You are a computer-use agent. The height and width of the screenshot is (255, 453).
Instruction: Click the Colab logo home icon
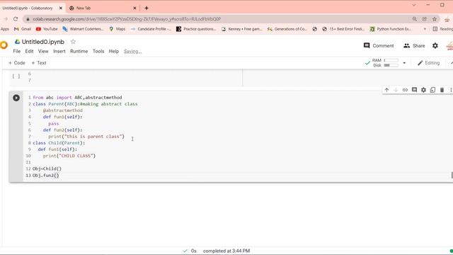coord(4,45)
